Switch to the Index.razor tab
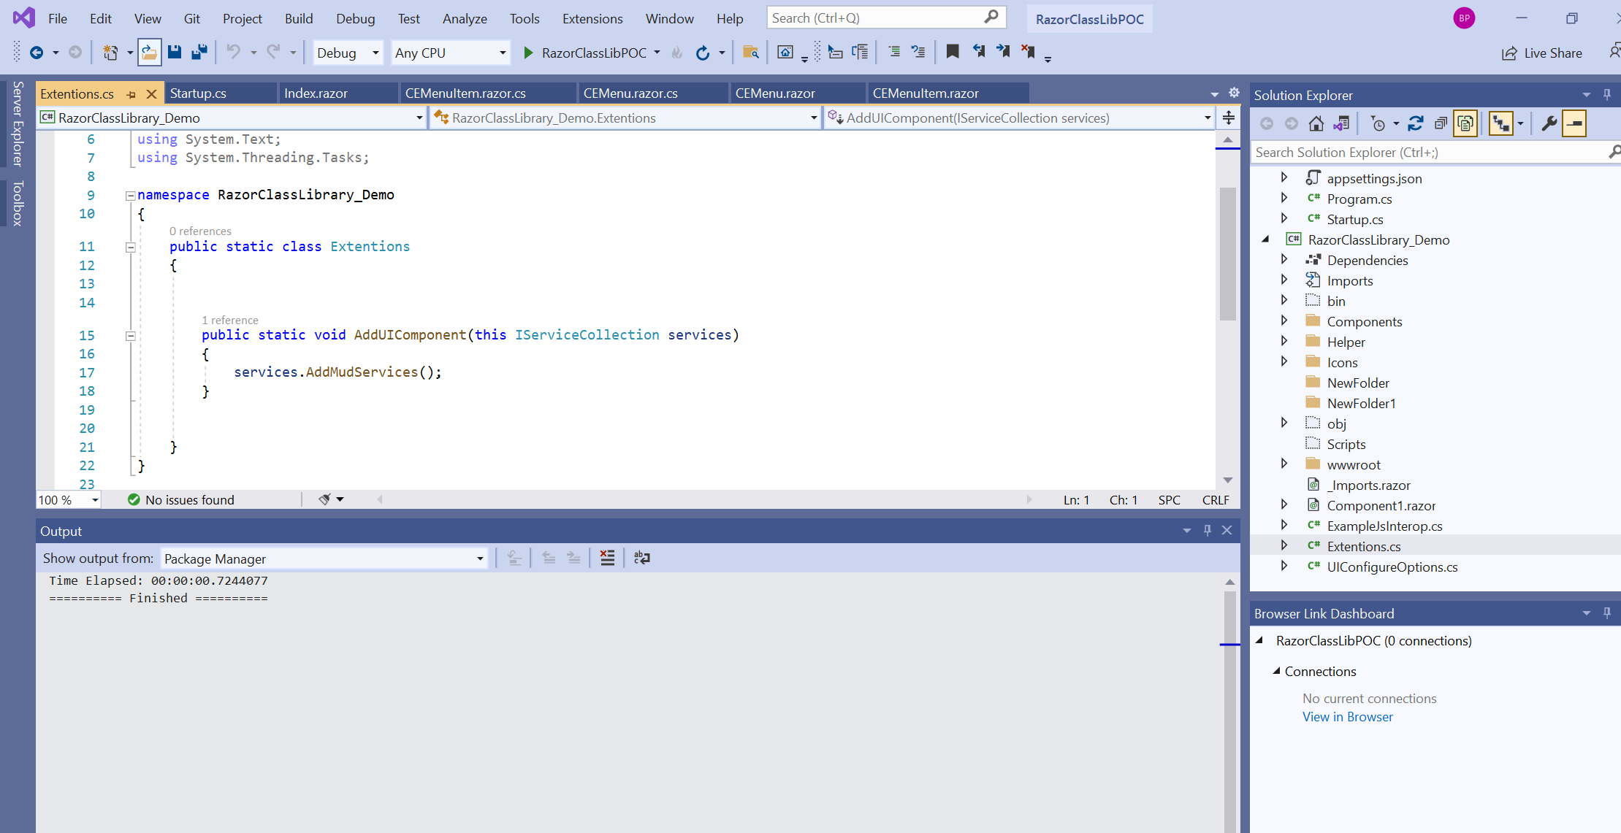The height and width of the screenshot is (833, 1621). click(316, 93)
